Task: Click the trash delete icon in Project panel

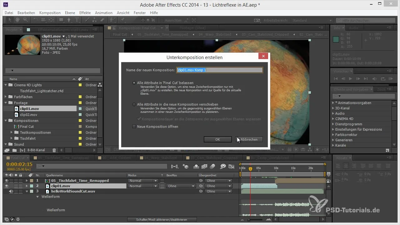Action: 54,150
